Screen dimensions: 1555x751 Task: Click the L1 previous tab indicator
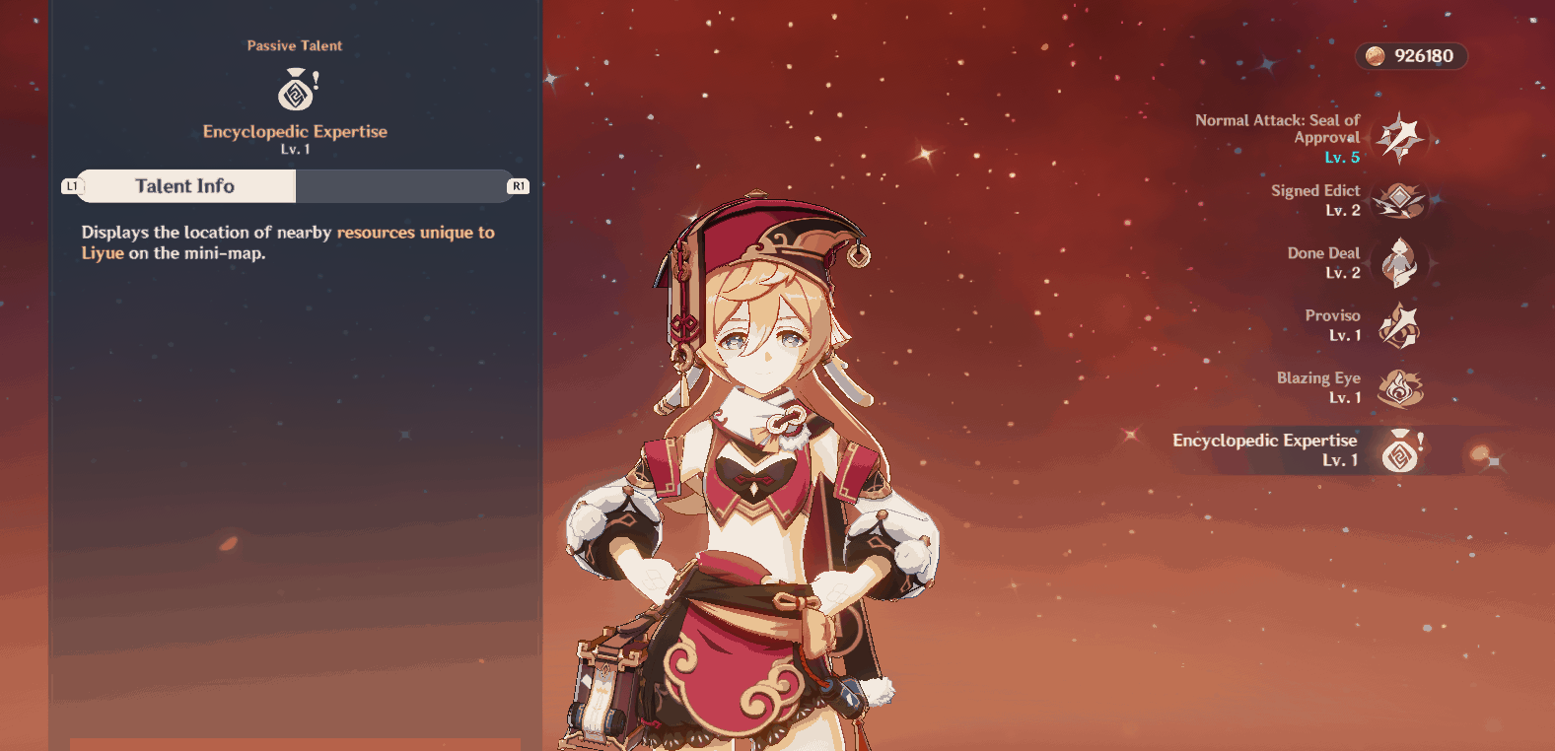click(71, 186)
